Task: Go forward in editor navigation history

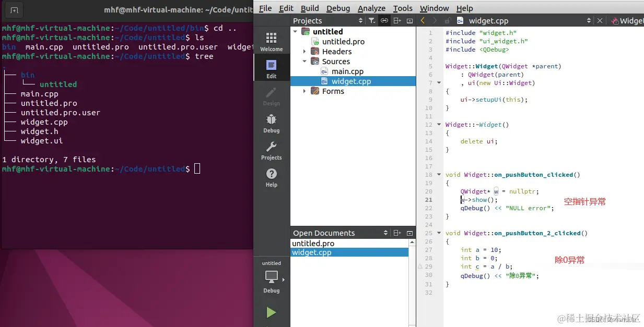Action: coord(435,21)
